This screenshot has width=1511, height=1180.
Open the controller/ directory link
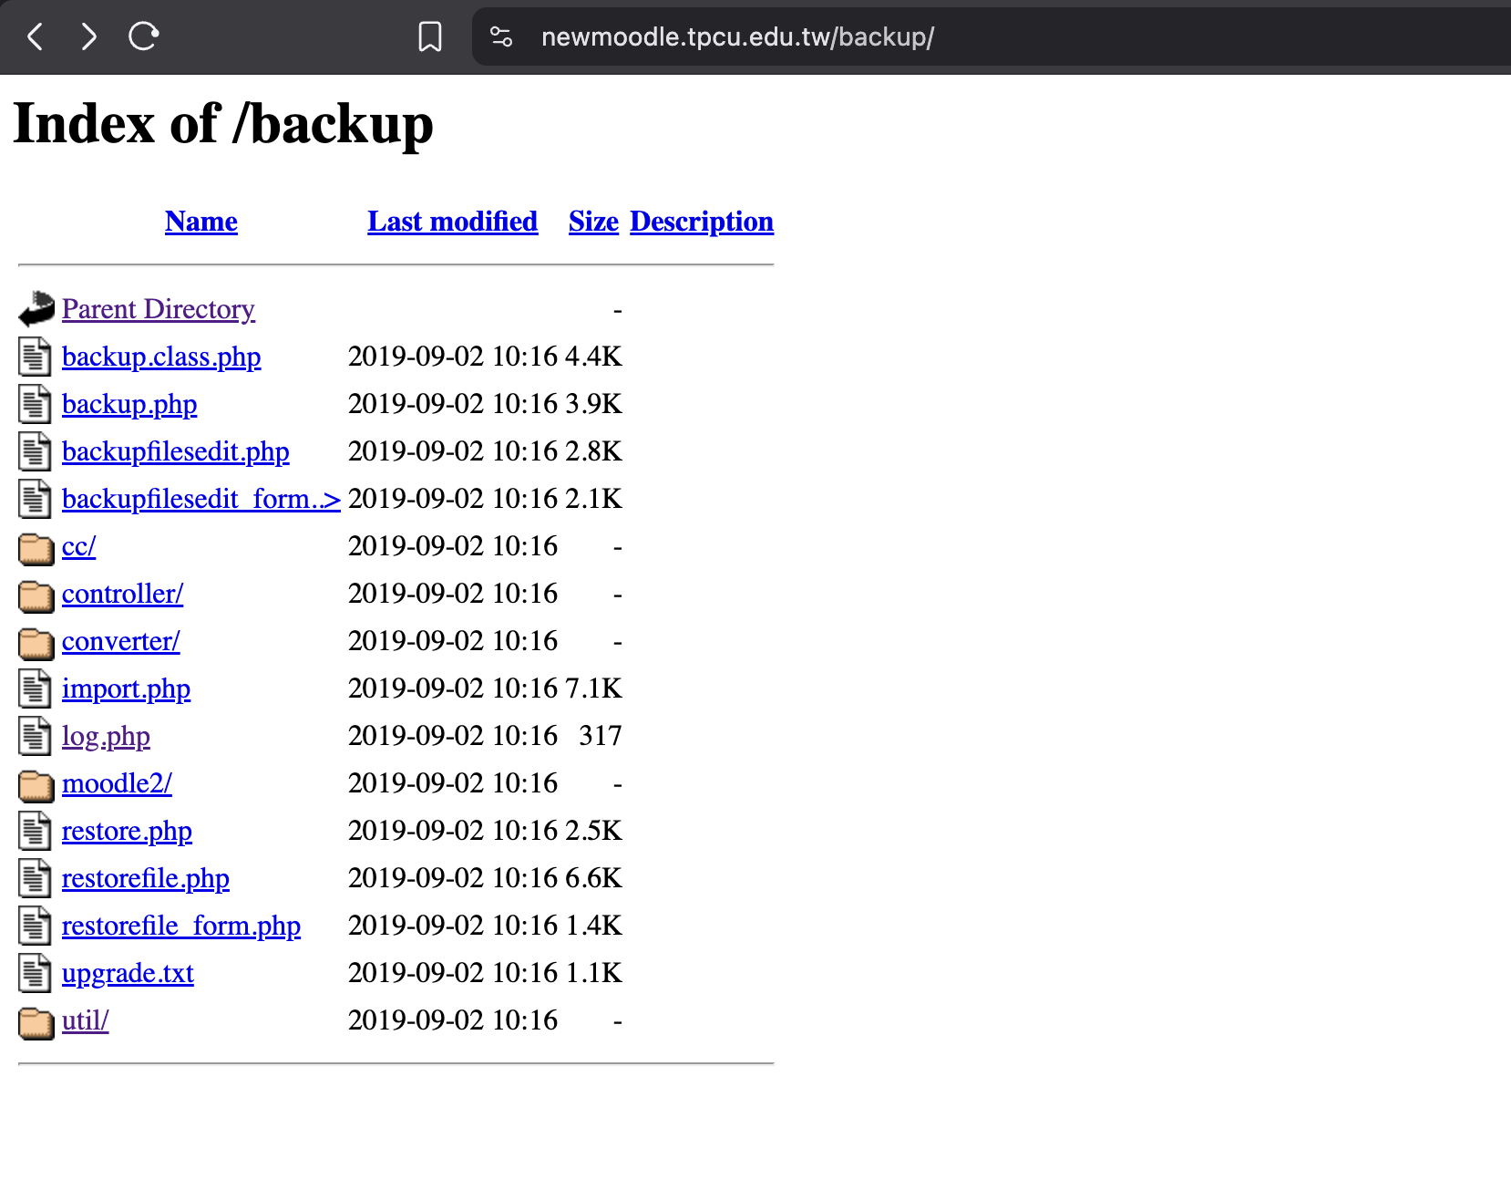click(122, 594)
